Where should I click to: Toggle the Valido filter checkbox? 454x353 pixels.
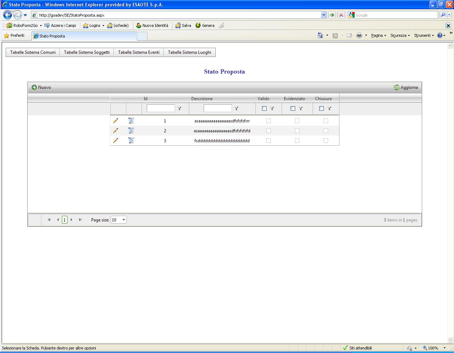point(264,109)
